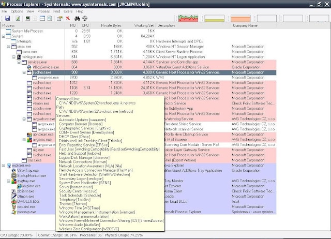The width and height of the screenshot is (331, 239).
Task: Collapse the smss.exe tree node
Action: (x=9, y=47)
